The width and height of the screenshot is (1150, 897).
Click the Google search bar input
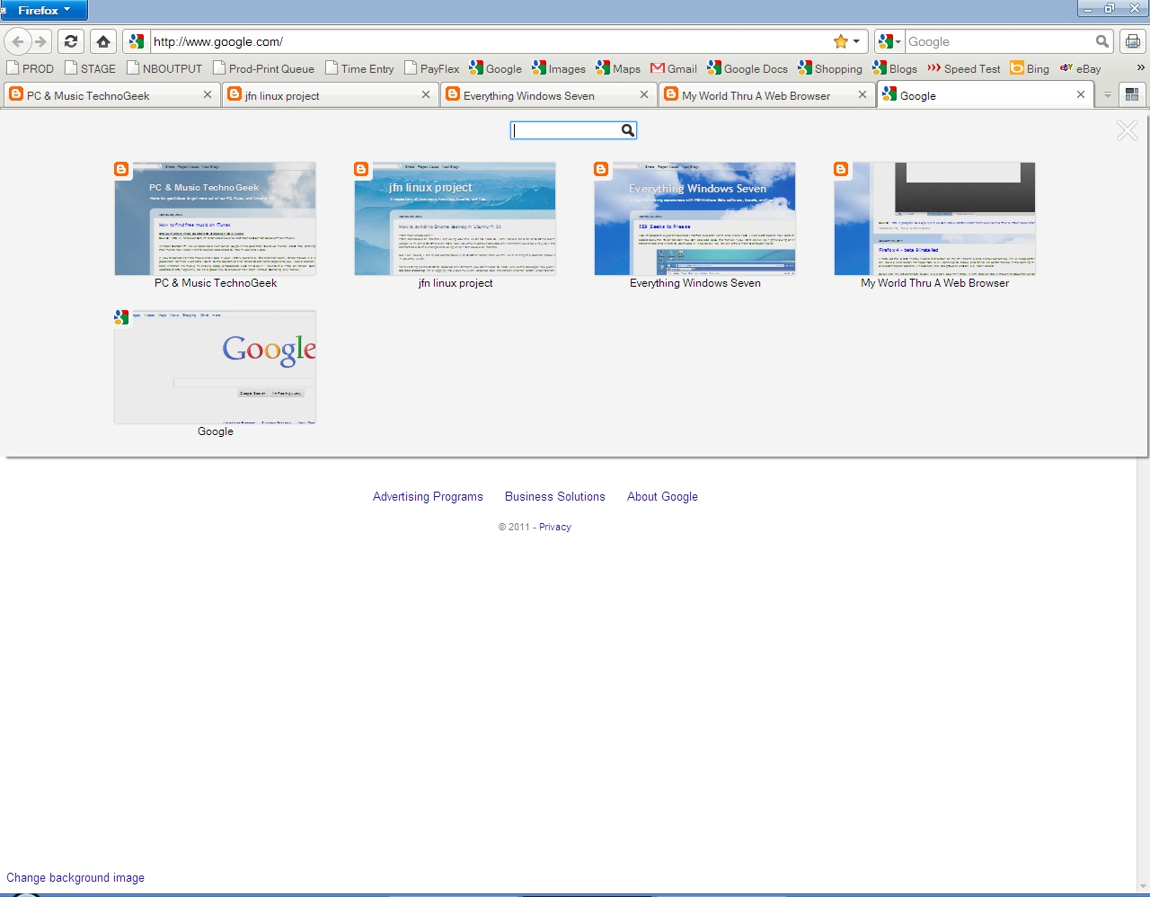(999, 41)
